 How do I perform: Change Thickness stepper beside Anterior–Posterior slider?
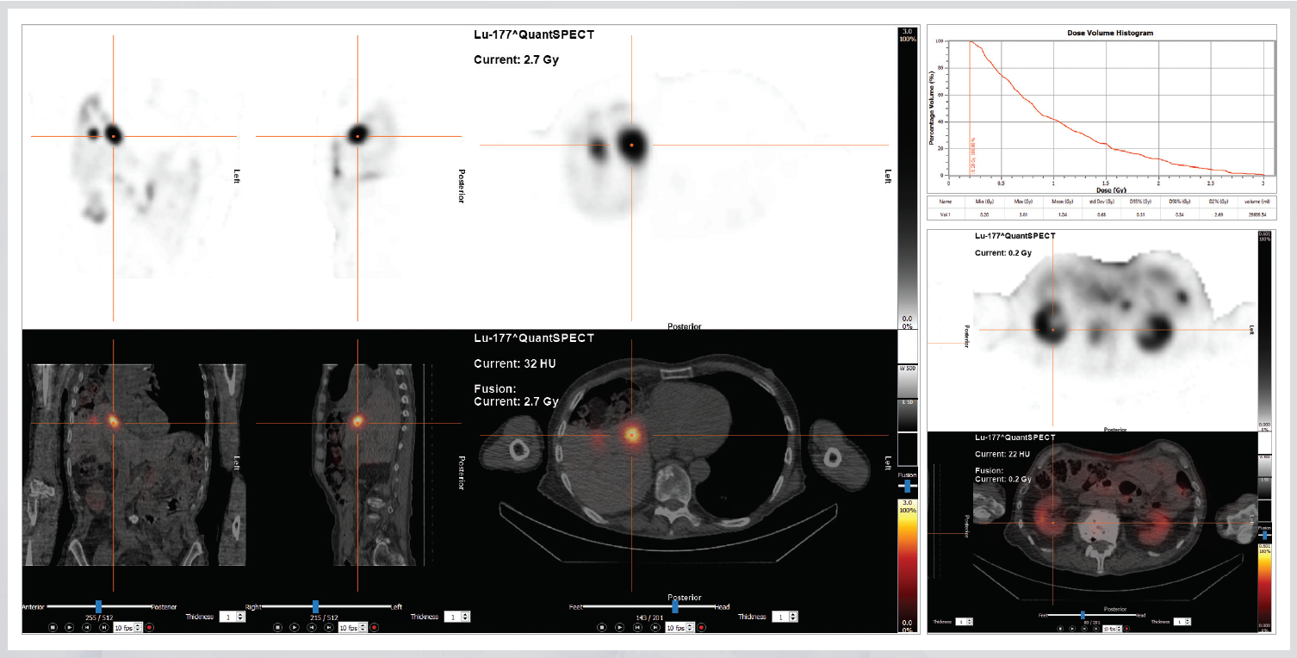233,617
